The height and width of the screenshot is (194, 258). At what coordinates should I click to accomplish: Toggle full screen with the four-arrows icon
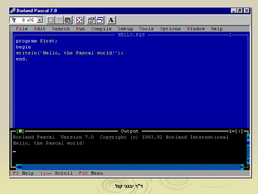[79, 20]
